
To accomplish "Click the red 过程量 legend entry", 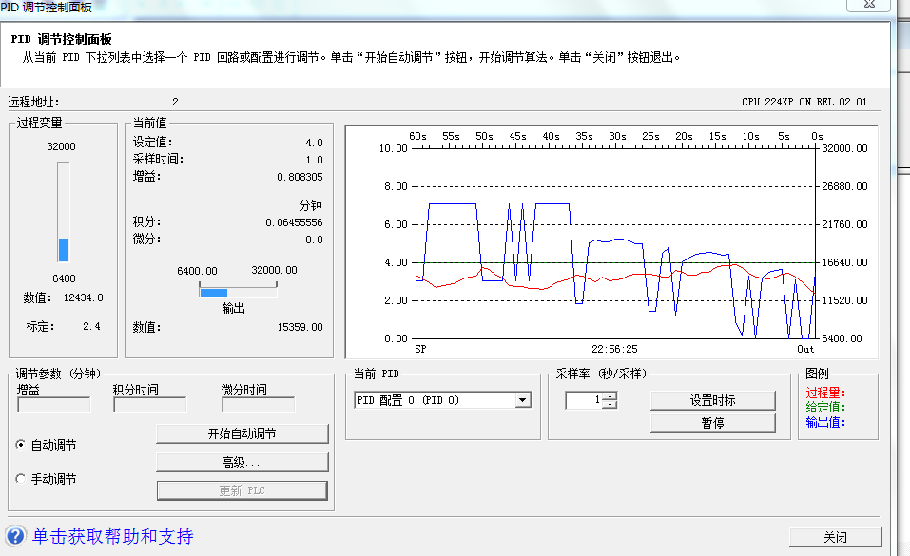I will click(824, 393).
